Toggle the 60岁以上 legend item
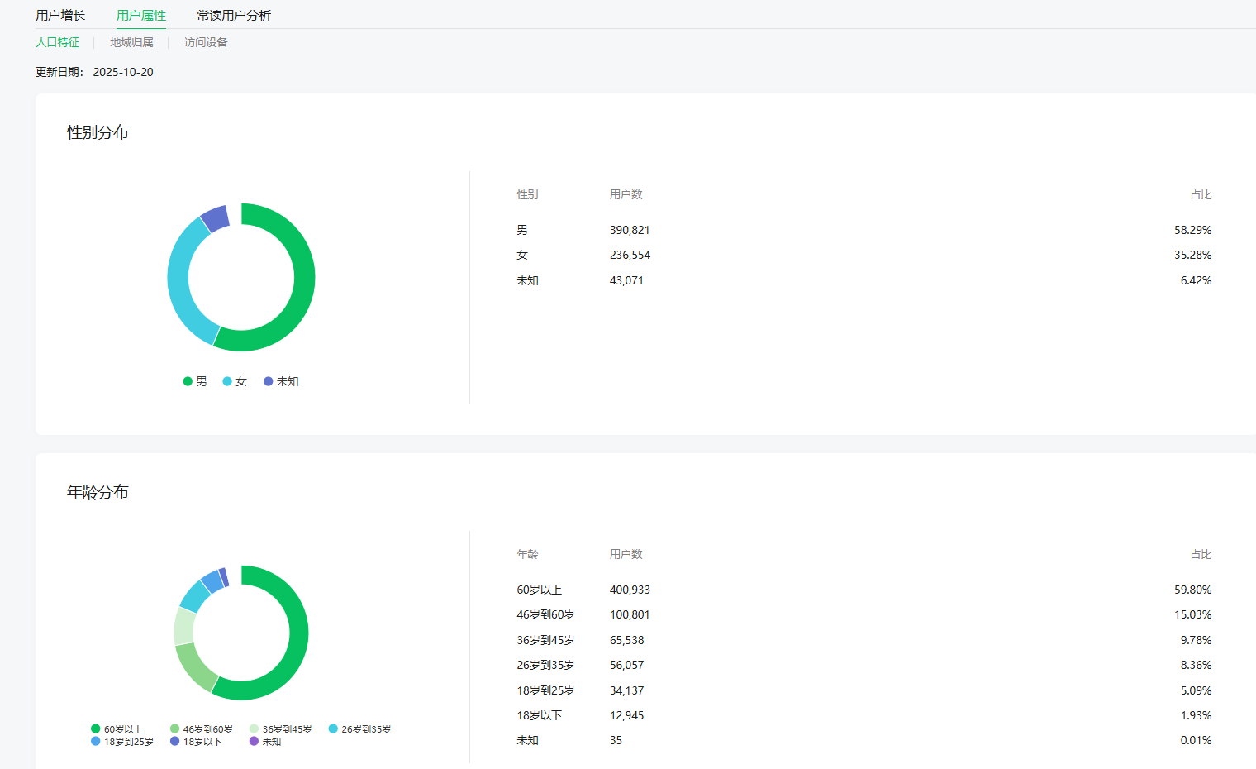This screenshot has width=1256, height=769. coord(117,729)
